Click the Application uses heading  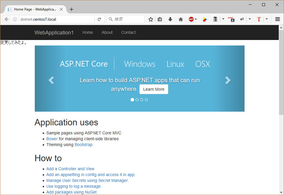(66, 122)
